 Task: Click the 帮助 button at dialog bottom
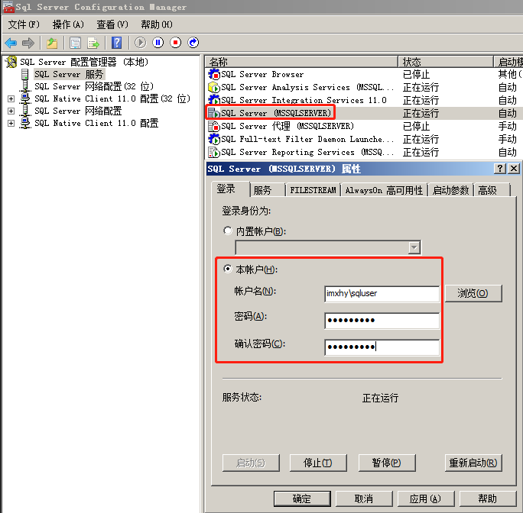[488, 498]
